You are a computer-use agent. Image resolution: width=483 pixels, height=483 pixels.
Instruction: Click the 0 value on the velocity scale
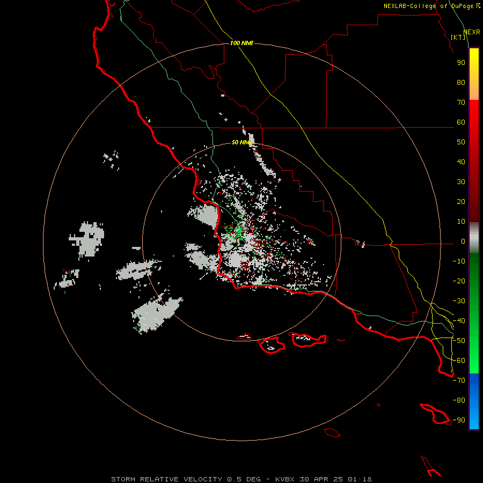[x=463, y=241]
